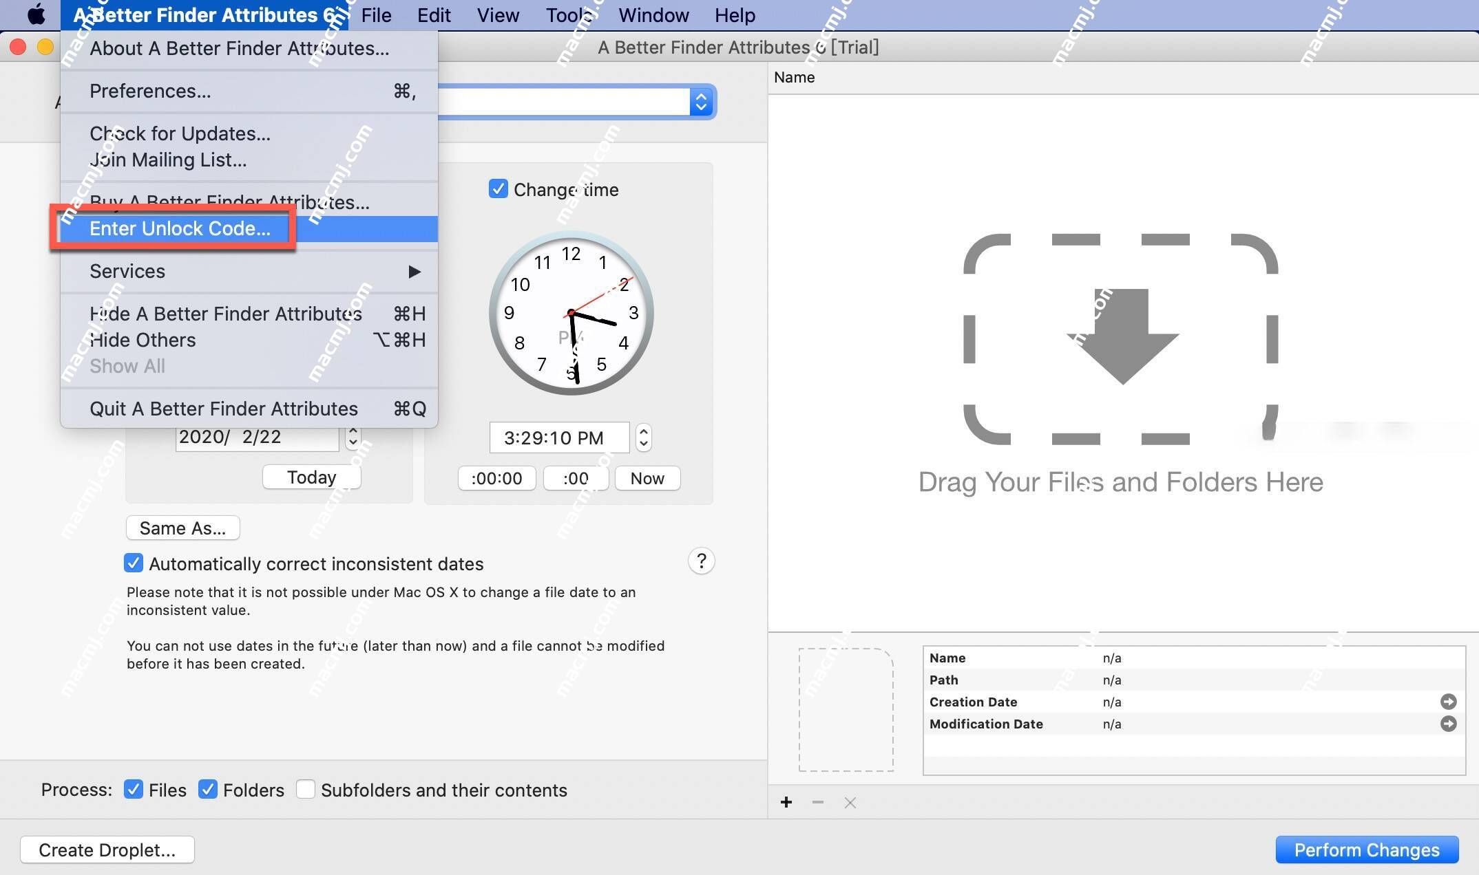This screenshot has width=1479, height=875.
Task: Select Join Mailing List menu item
Action: point(249,160)
